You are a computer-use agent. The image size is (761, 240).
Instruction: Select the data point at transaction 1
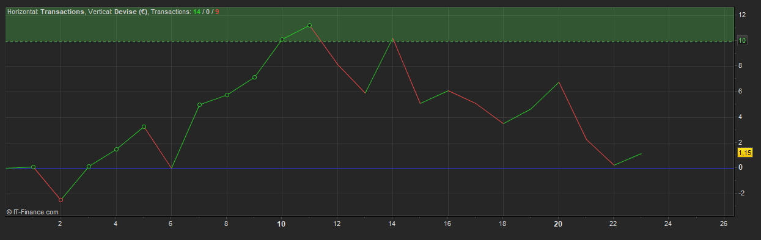[33, 167]
